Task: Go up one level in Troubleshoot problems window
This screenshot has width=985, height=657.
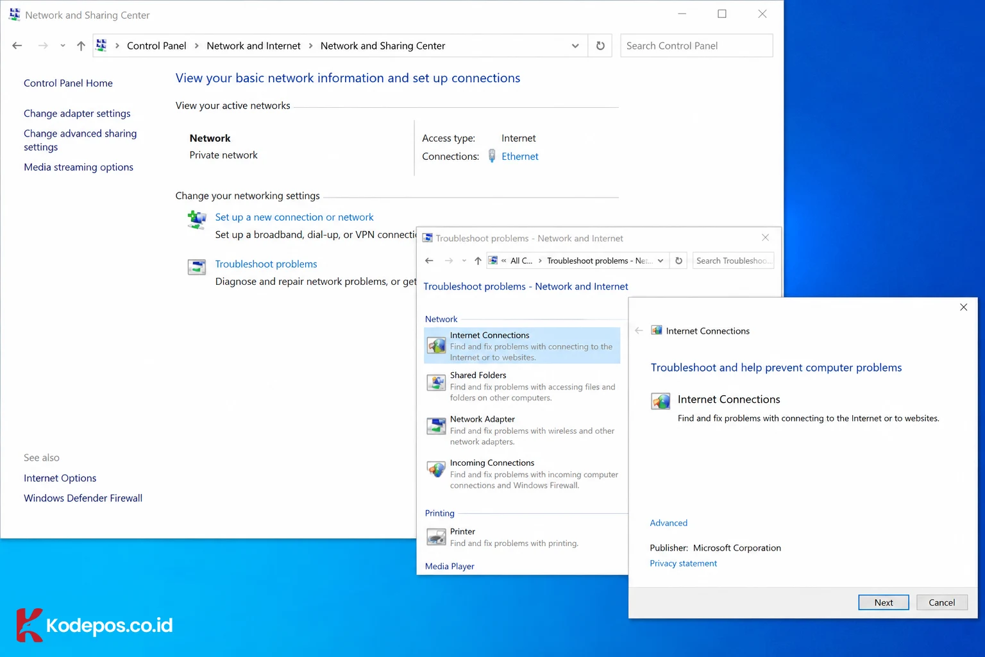Action: [x=478, y=260]
